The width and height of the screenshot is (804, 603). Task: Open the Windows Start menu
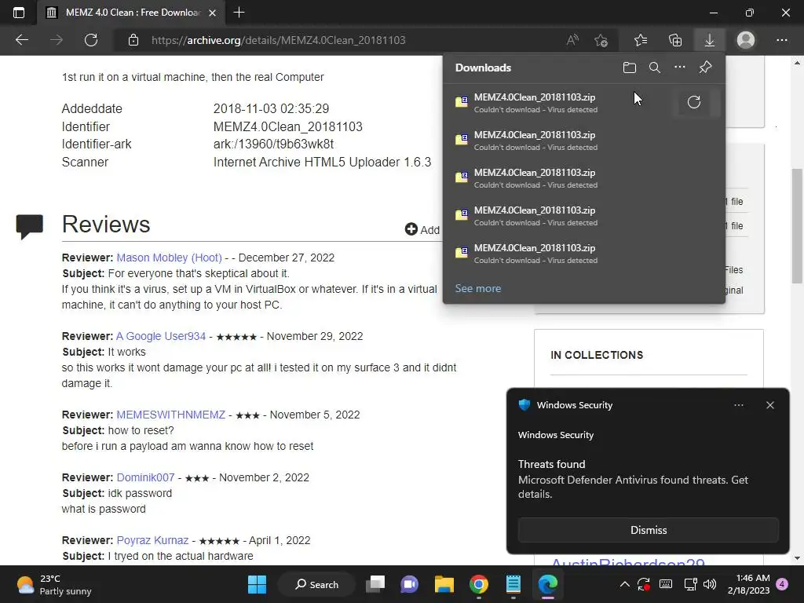pos(258,584)
